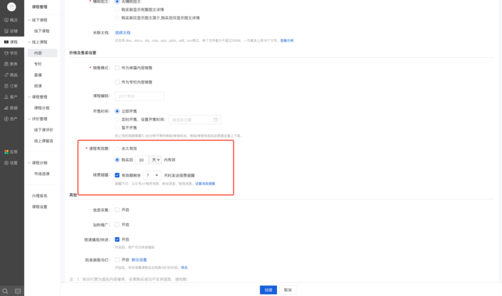
Task: Open the 客户 customers icon
Action: (6, 97)
